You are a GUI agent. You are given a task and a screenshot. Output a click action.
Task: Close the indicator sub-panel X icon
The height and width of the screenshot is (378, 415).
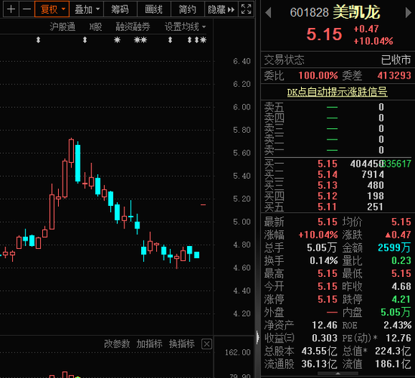pos(207,344)
